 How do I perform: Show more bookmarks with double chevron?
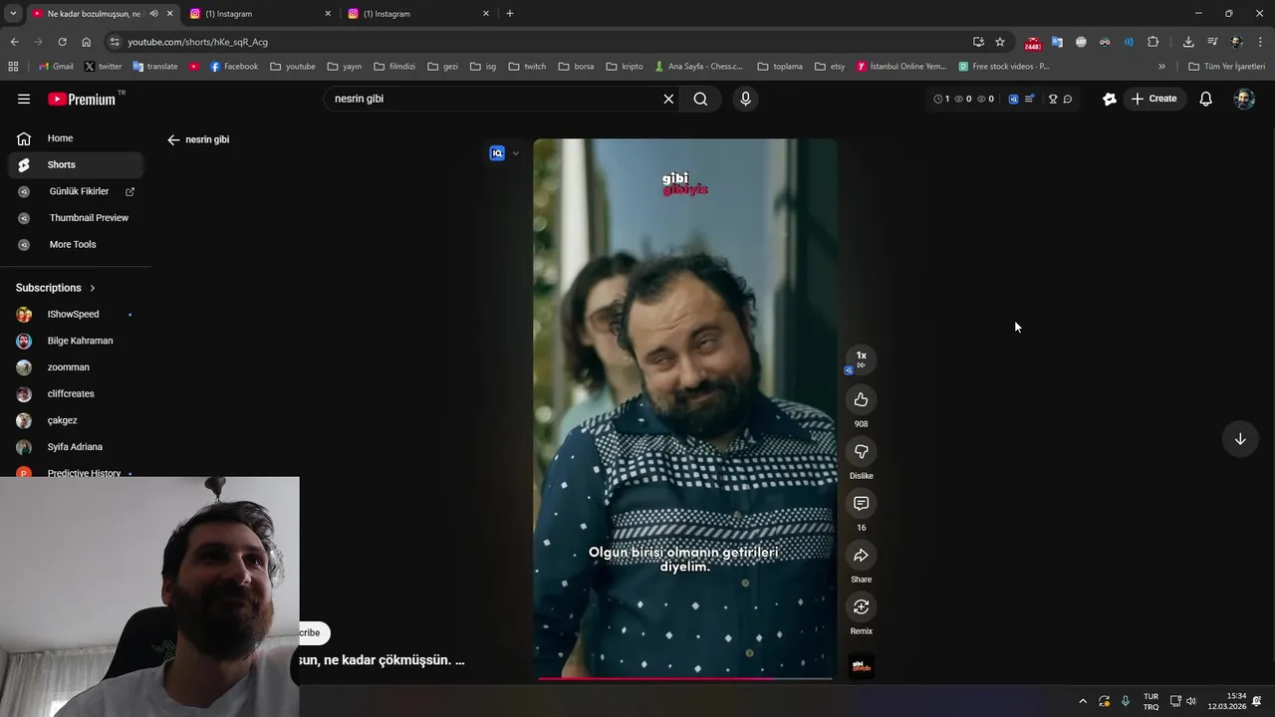[x=1161, y=67]
